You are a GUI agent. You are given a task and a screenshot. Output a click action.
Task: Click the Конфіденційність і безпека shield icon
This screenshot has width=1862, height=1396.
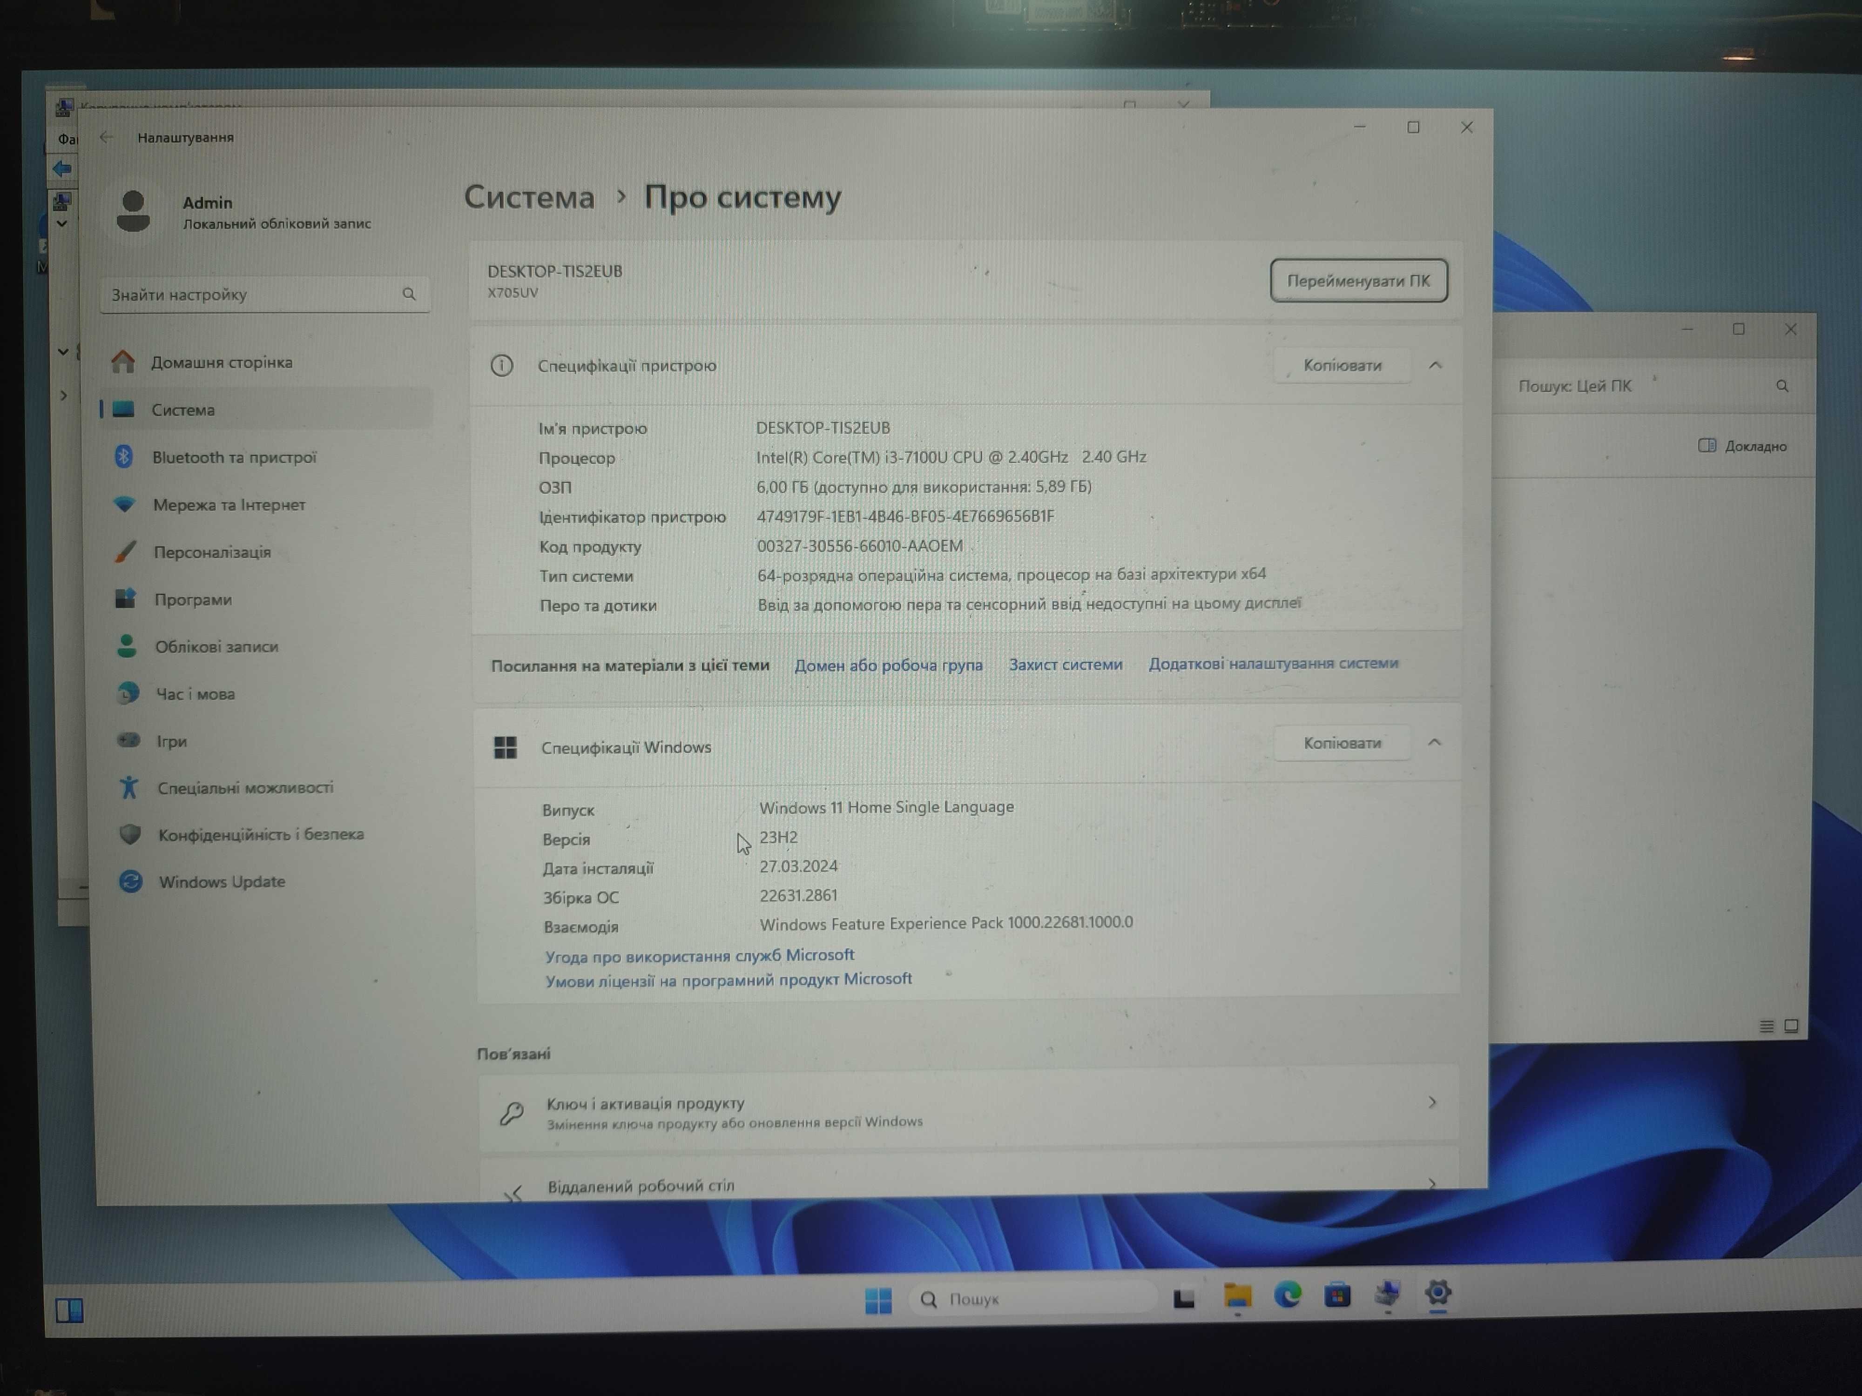click(x=129, y=835)
